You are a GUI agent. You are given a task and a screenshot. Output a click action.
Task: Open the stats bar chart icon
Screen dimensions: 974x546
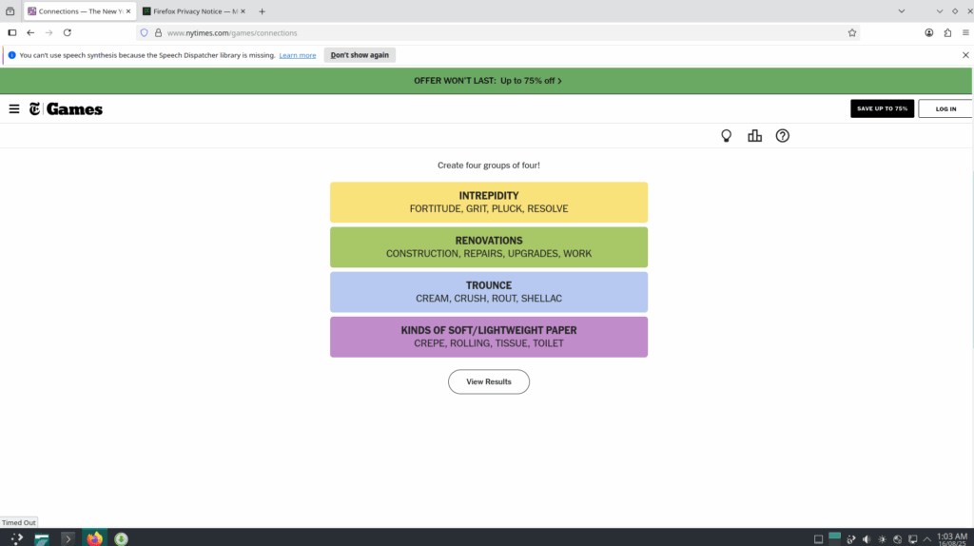pos(754,136)
